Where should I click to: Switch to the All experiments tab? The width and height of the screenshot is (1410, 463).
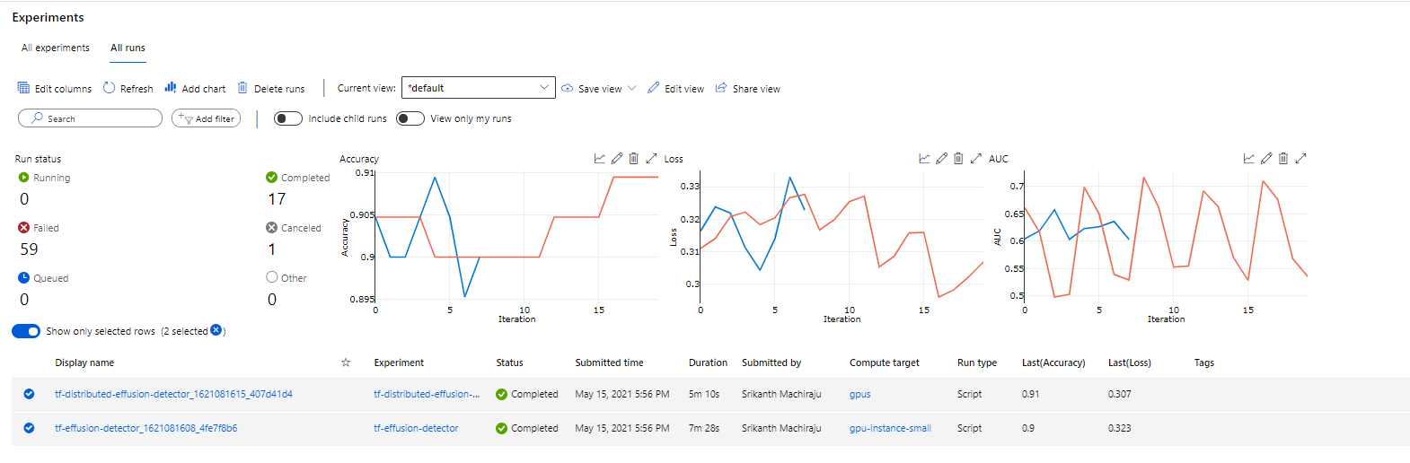56,48
